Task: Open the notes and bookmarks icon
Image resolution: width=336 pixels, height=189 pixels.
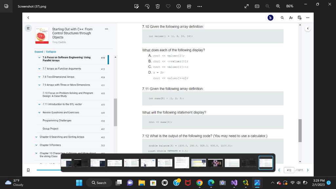Action: pyautogui.click(x=300, y=18)
